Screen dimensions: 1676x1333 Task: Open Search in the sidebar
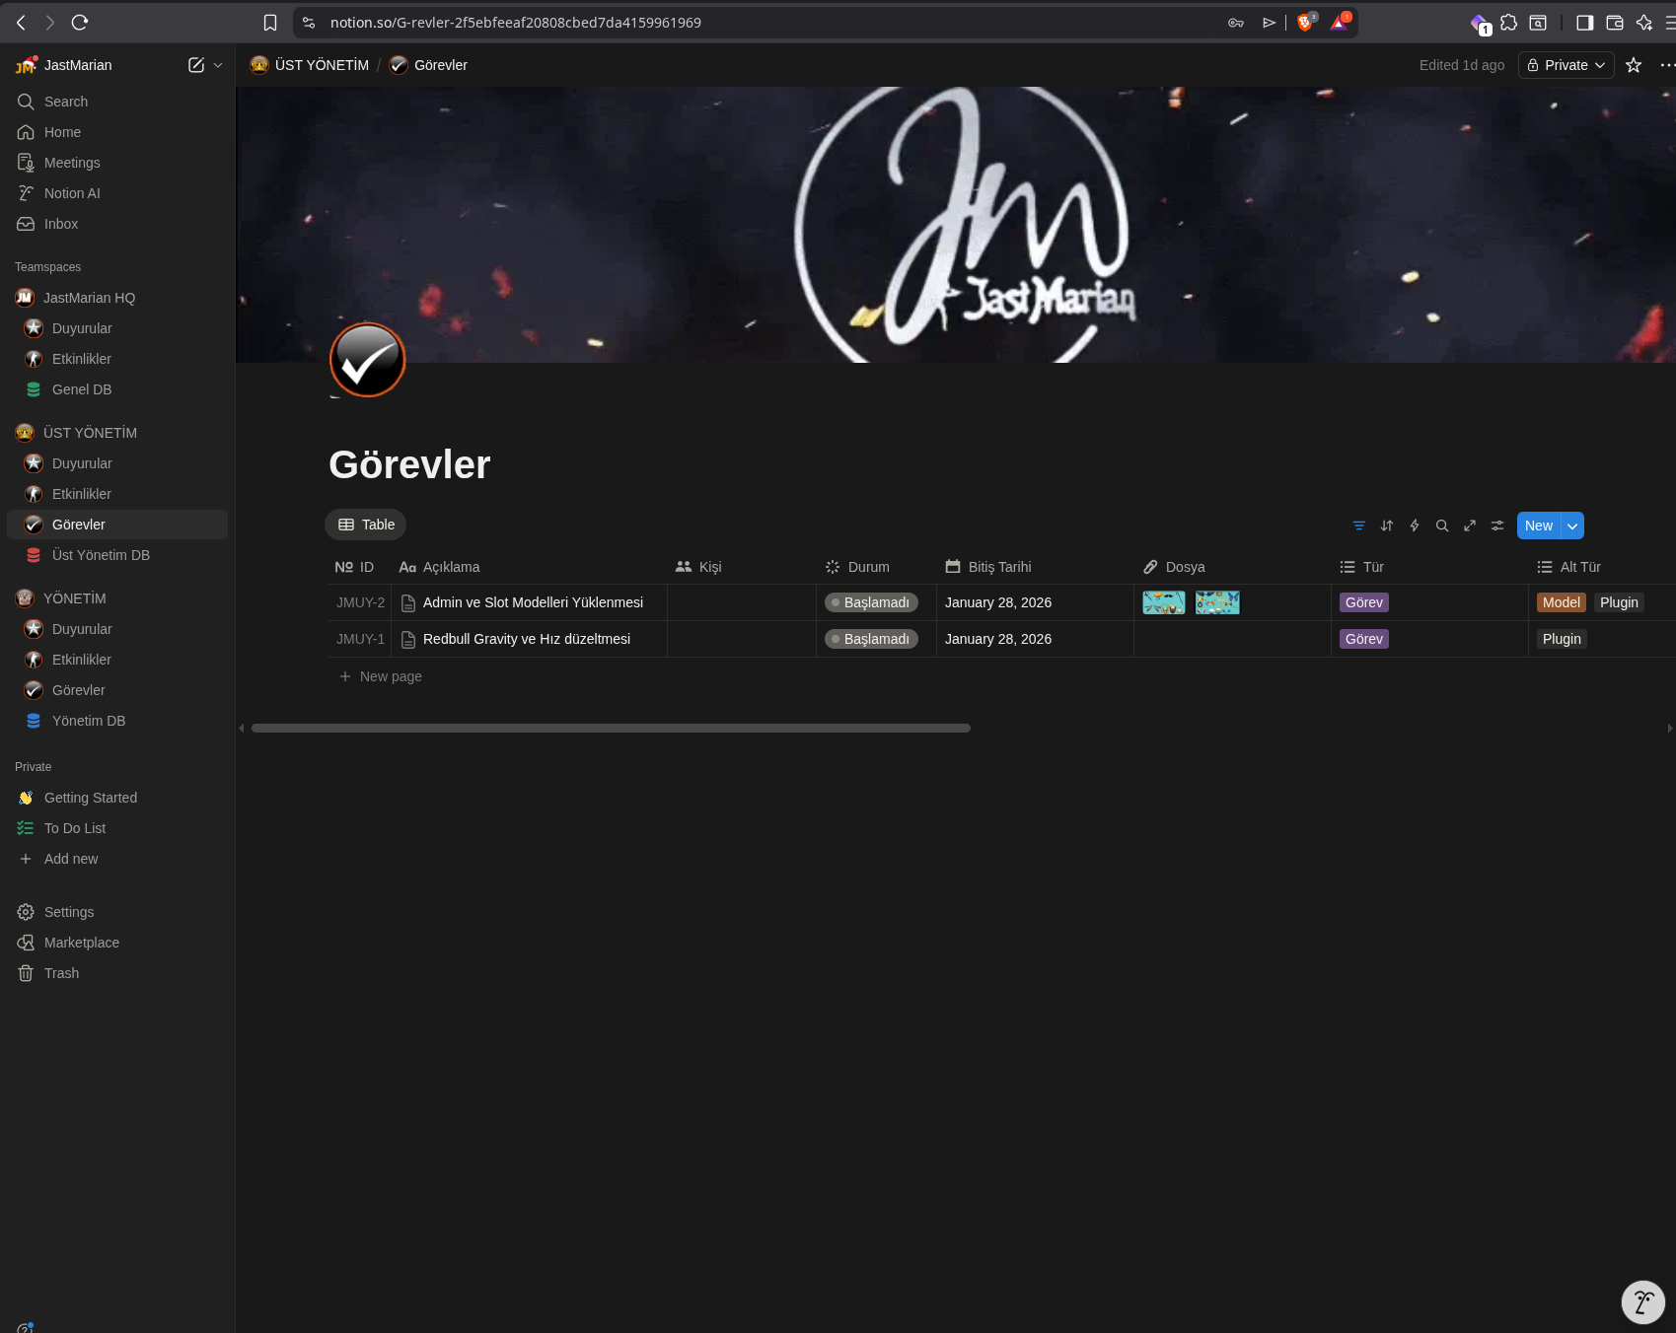click(117, 102)
